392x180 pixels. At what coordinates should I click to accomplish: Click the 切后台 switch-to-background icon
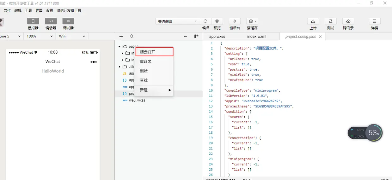point(235,21)
